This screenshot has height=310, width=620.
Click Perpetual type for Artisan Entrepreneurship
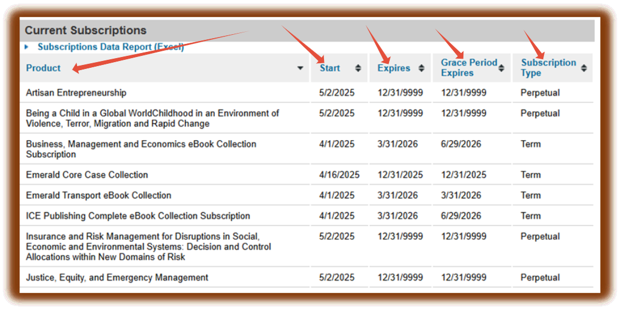(x=540, y=93)
